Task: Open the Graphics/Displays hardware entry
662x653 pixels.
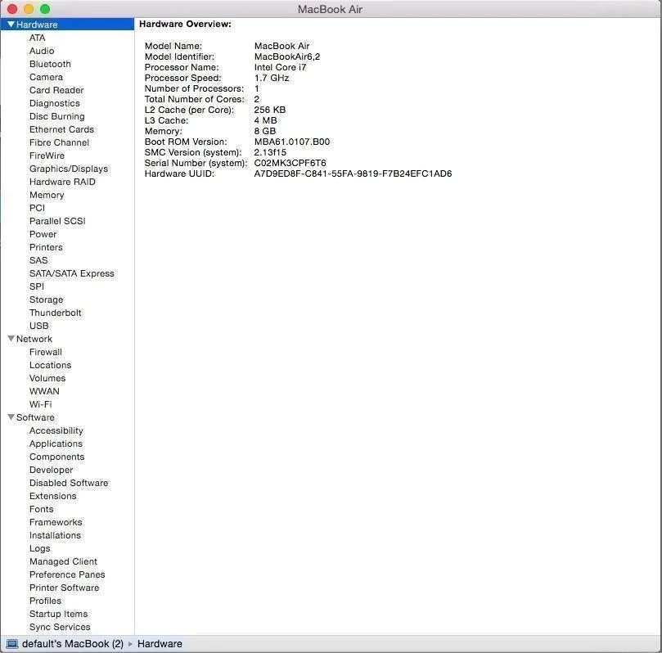Action: 68,169
